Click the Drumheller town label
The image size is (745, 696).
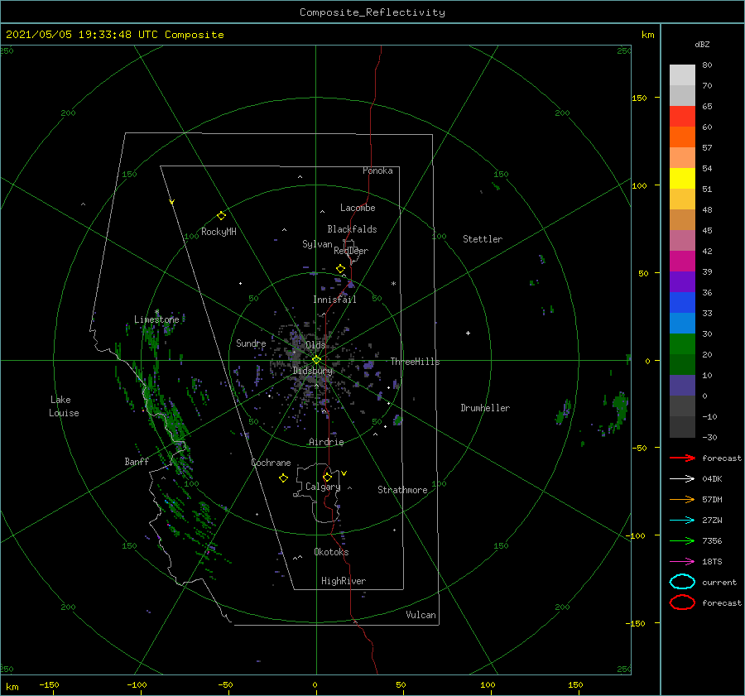point(485,408)
